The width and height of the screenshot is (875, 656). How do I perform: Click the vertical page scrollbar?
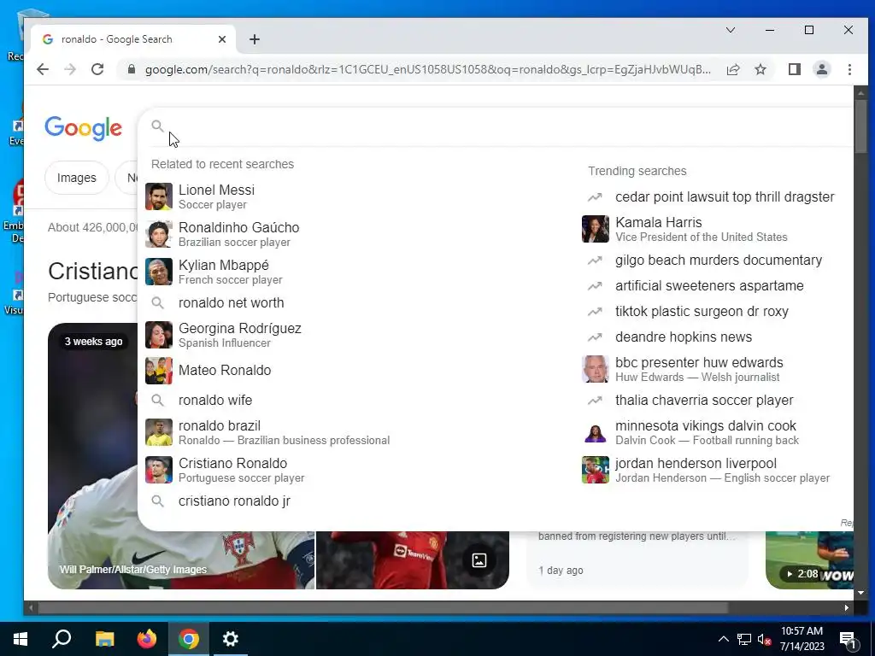(x=860, y=126)
